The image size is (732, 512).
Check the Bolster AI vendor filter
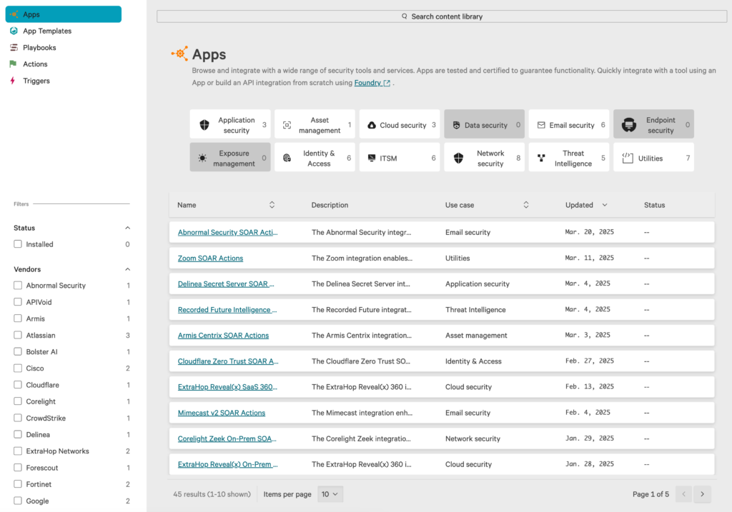18,351
